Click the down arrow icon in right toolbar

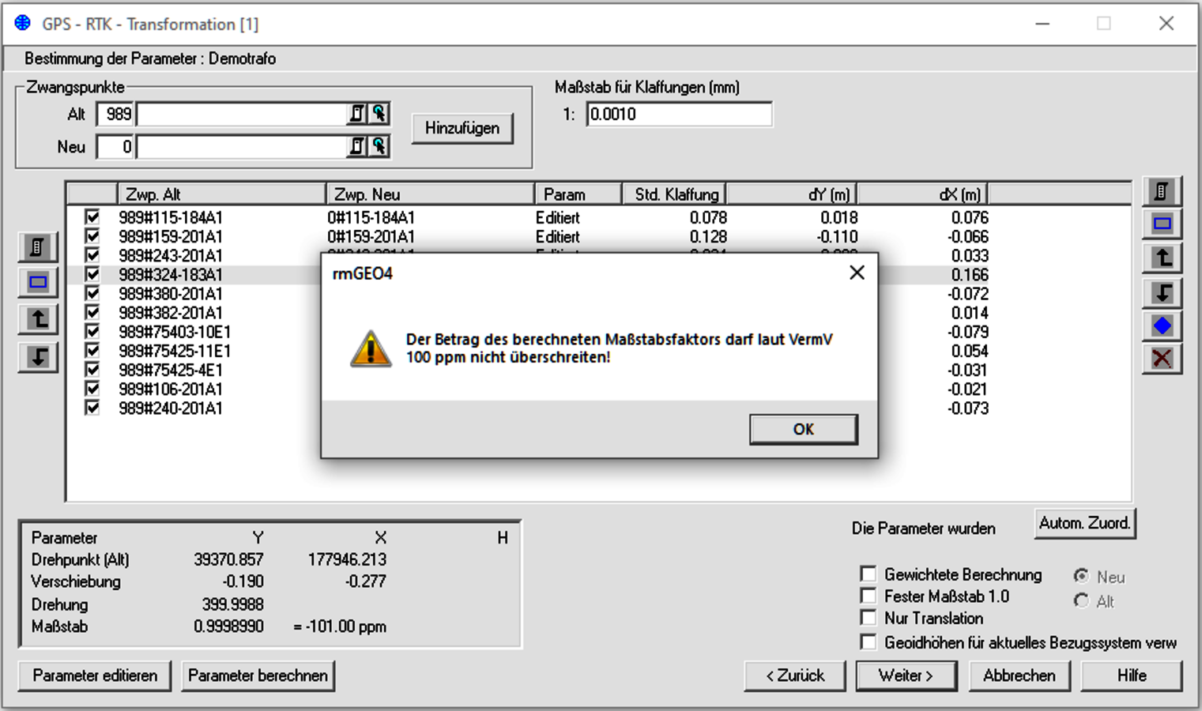pyautogui.click(x=1162, y=292)
